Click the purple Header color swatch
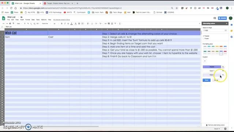This screenshot has width=234, height=132. [212, 67]
